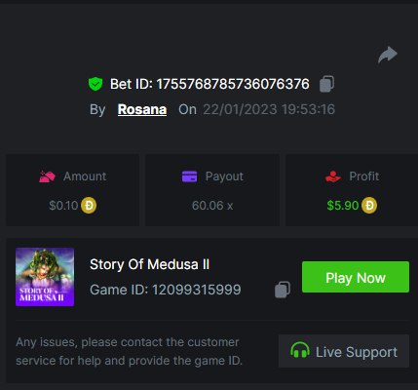Open Live Support chat

pyautogui.click(x=344, y=351)
